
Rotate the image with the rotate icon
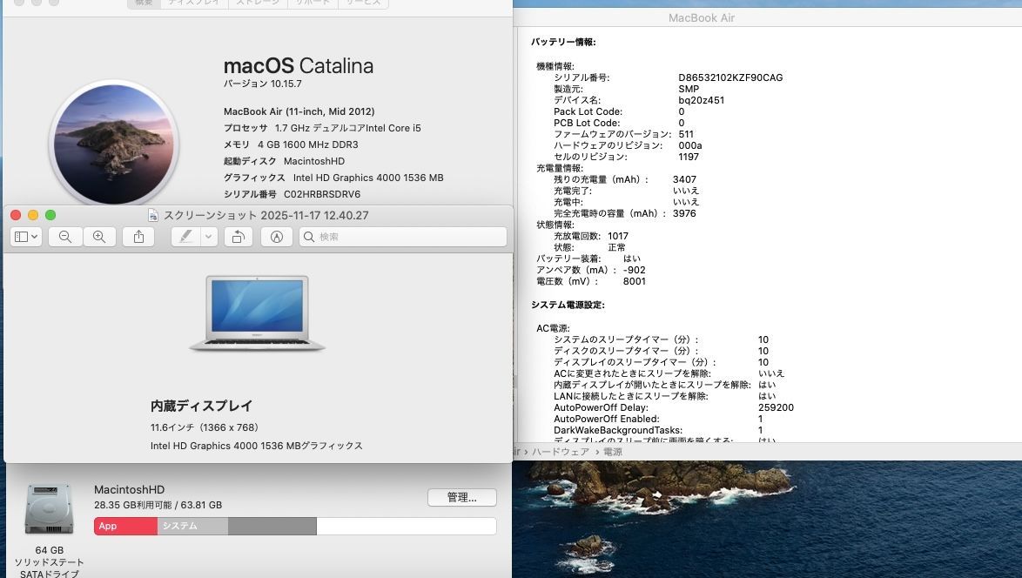pyautogui.click(x=238, y=237)
